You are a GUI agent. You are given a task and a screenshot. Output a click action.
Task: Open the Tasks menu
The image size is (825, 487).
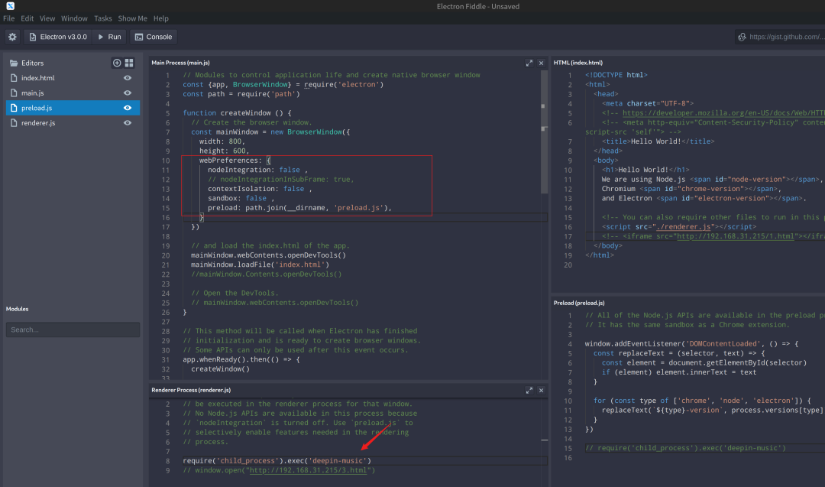(102, 18)
